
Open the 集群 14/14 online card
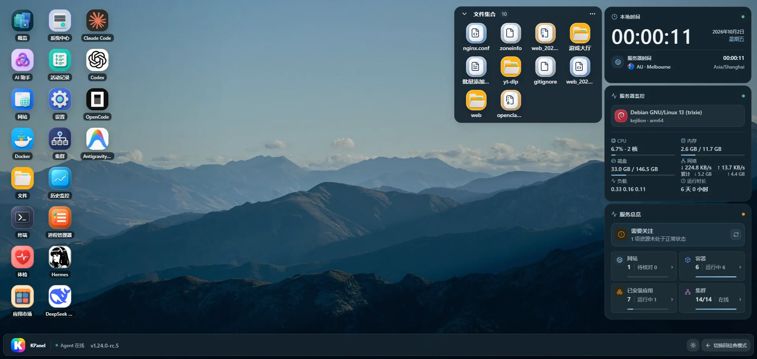click(712, 298)
